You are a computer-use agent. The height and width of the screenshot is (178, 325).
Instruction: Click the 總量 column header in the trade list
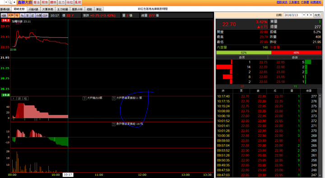click(309, 91)
